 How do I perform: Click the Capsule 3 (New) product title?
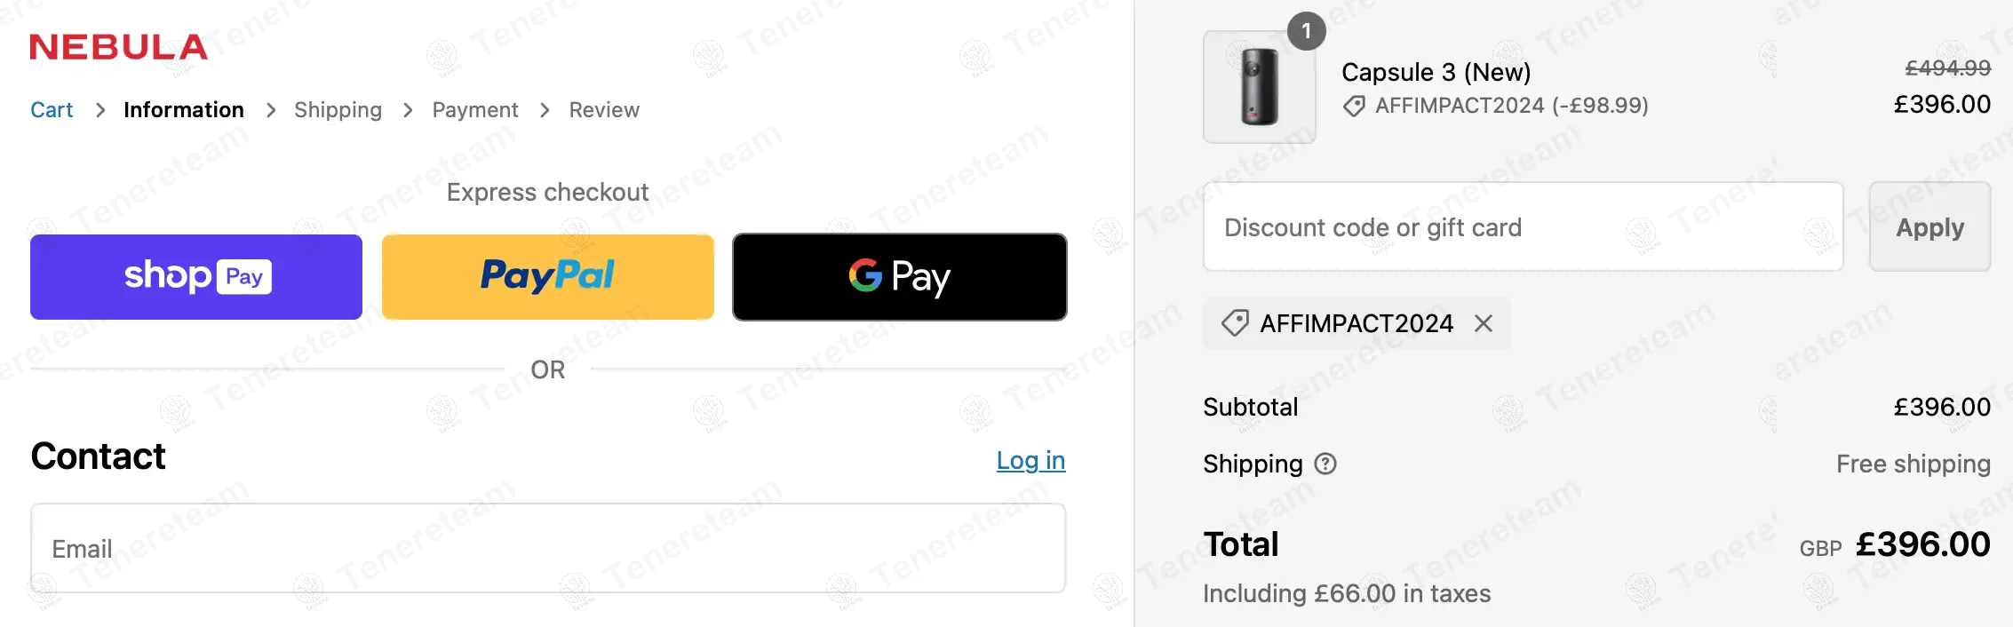coord(1436,72)
